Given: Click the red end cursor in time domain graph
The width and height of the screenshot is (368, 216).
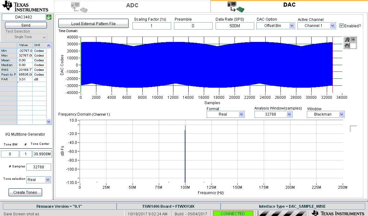Looking at the screenshot, I should (x=332, y=65).
